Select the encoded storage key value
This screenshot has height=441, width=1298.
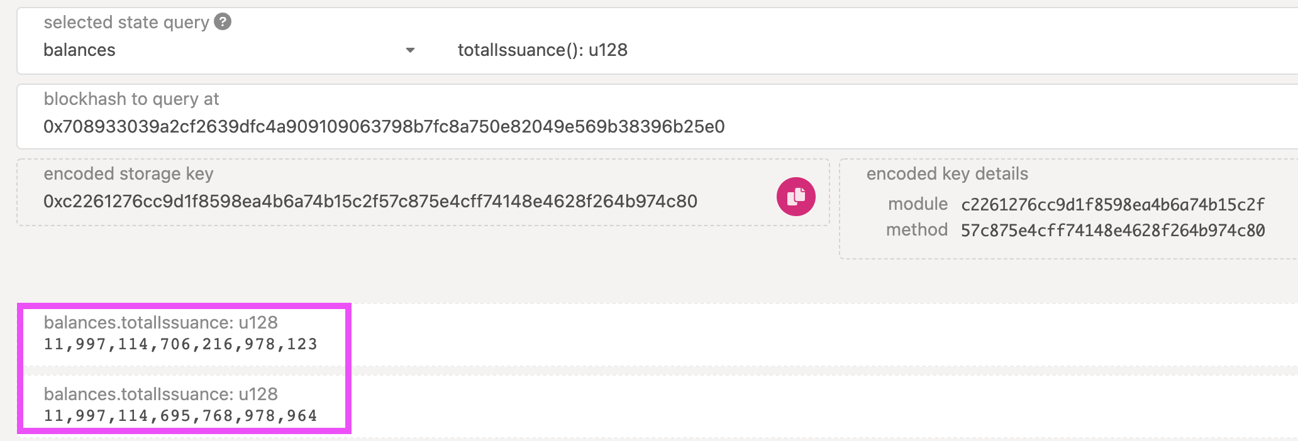[x=371, y=202]
